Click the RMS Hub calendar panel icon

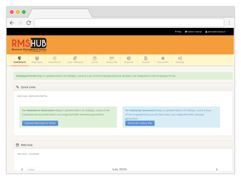point(17,145)
